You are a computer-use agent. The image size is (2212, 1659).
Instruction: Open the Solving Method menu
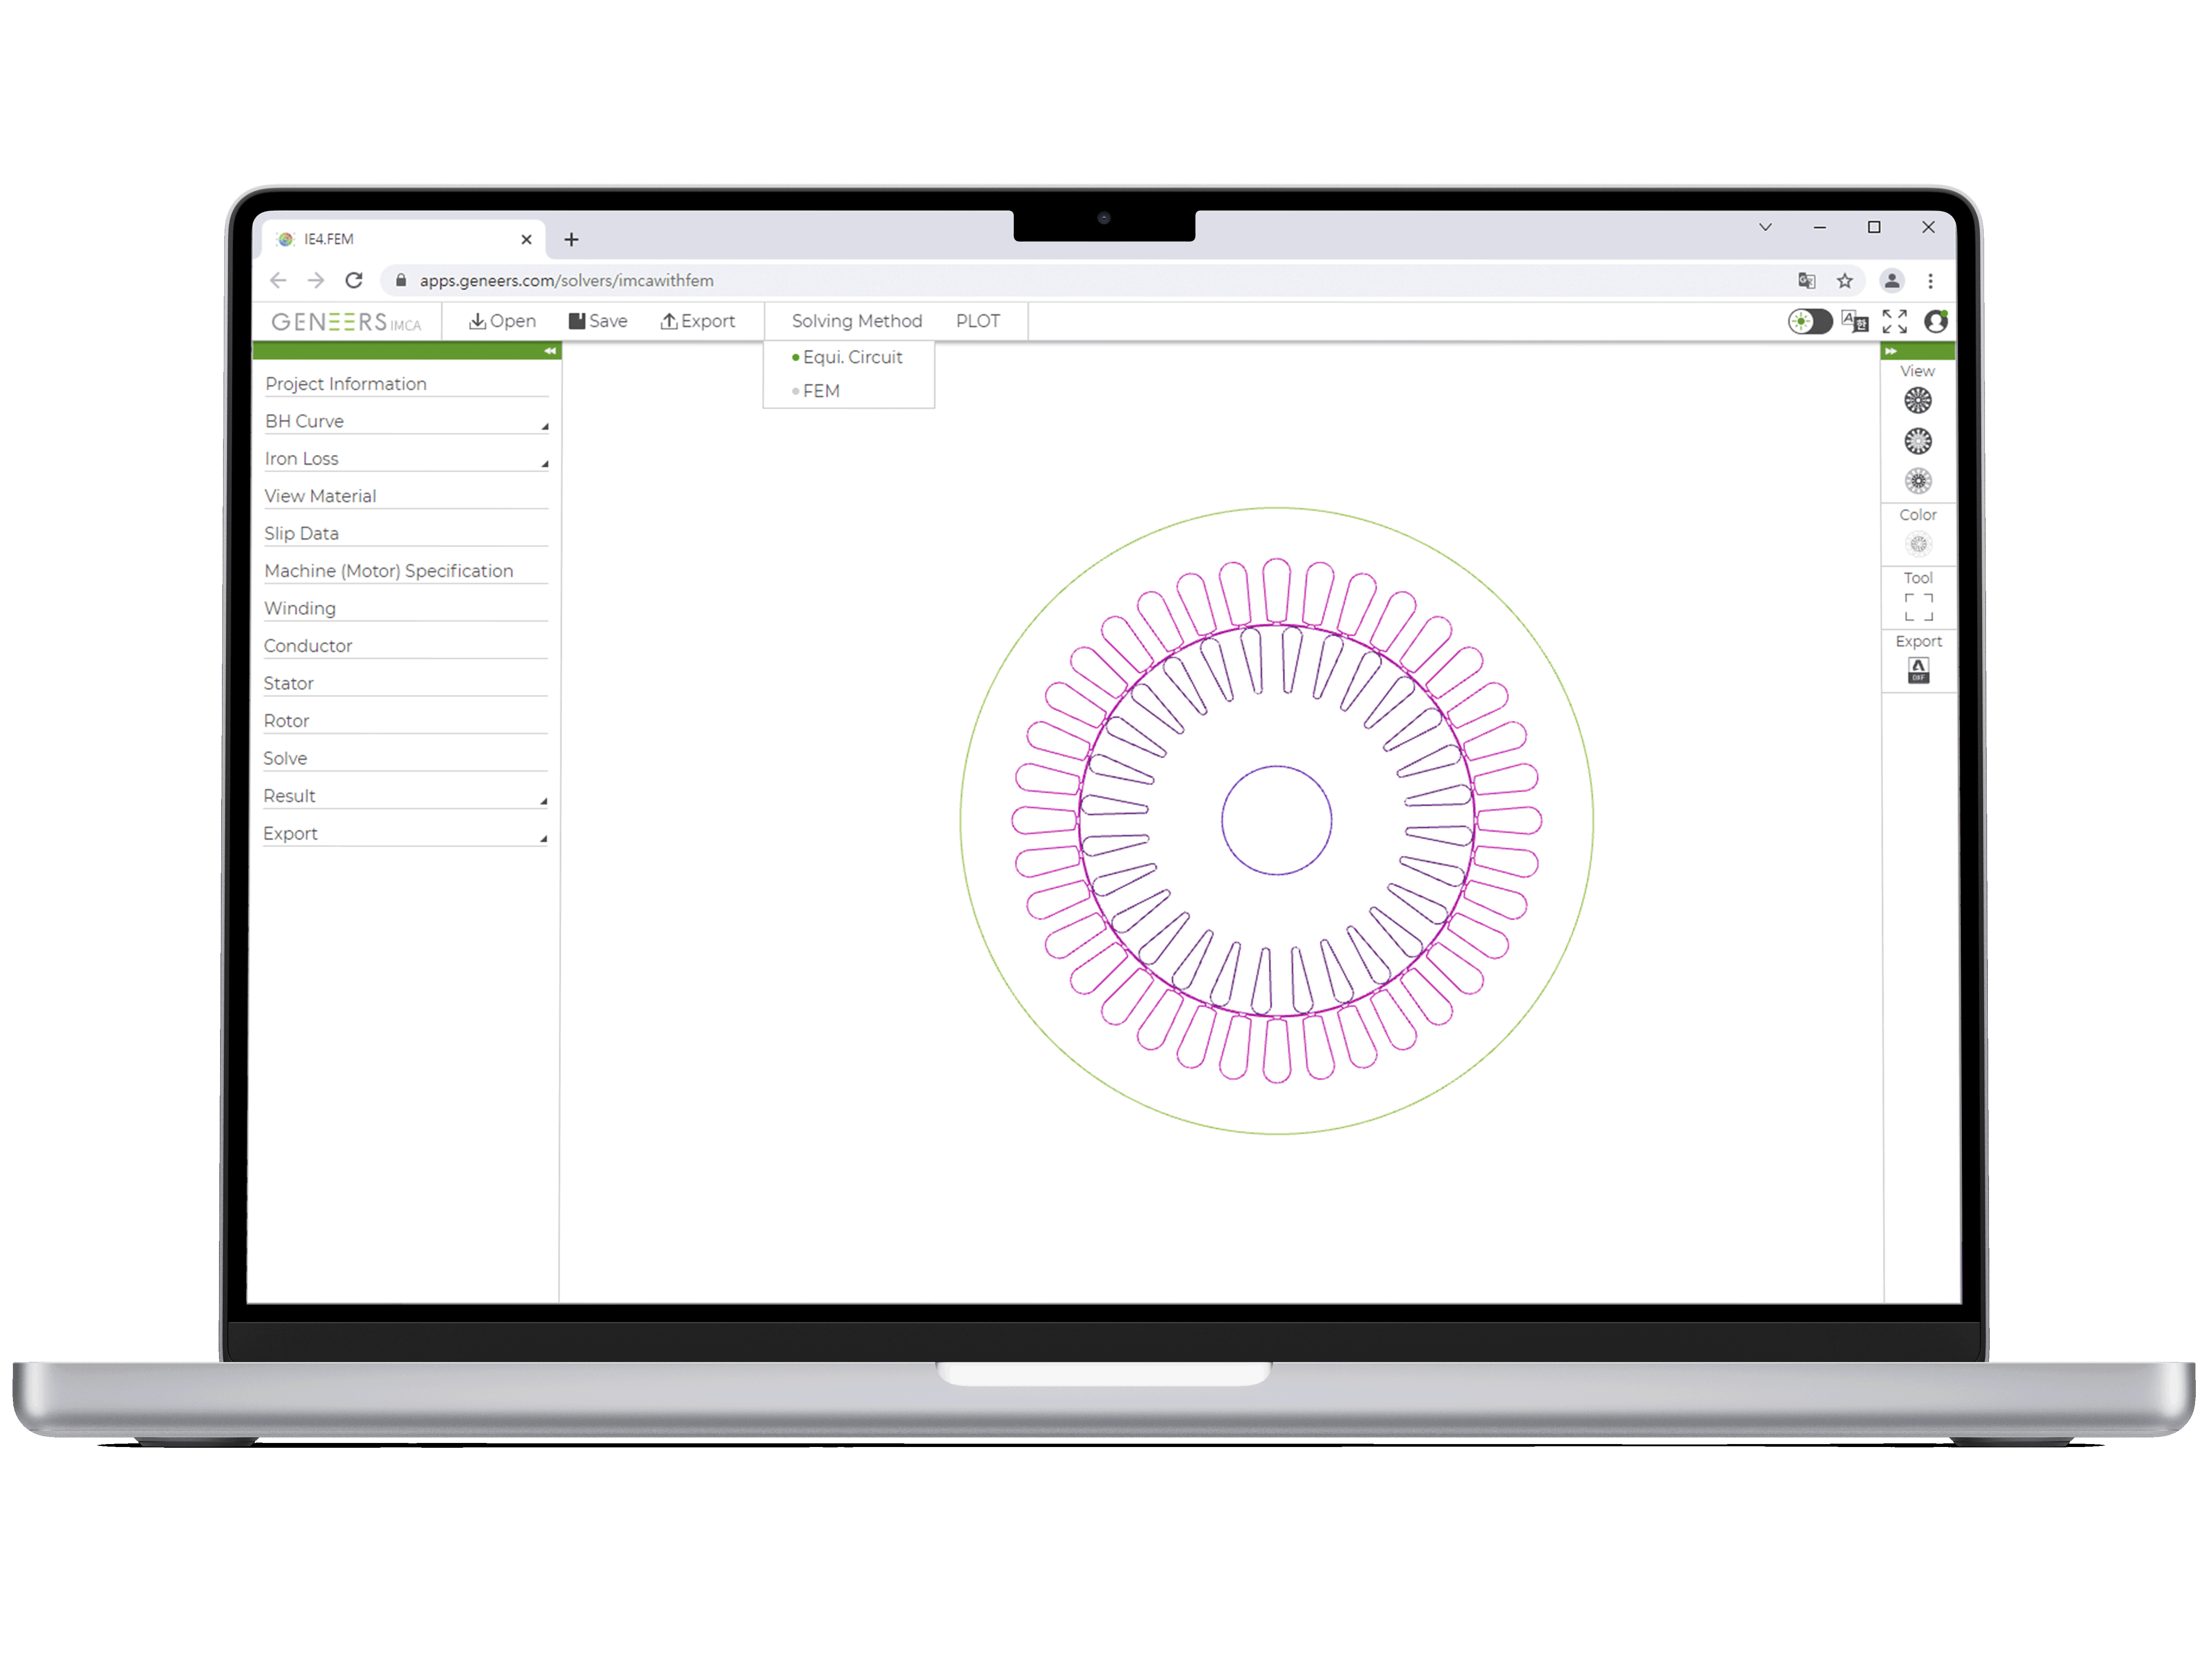[x=857, y=321]
